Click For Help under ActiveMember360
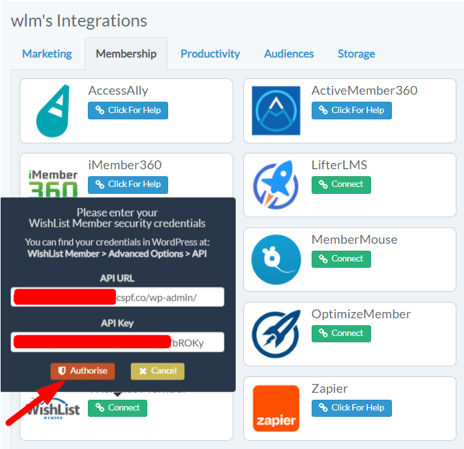Image resolution: width=464 pixels, height=449 pixels. pos(351,111)
